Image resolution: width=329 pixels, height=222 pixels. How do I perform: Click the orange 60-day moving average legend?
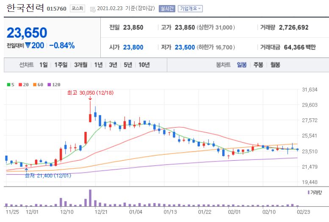click(38, 85)
